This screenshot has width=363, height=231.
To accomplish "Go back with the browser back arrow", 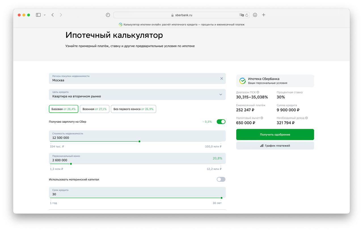I will (x=52, y=15).
